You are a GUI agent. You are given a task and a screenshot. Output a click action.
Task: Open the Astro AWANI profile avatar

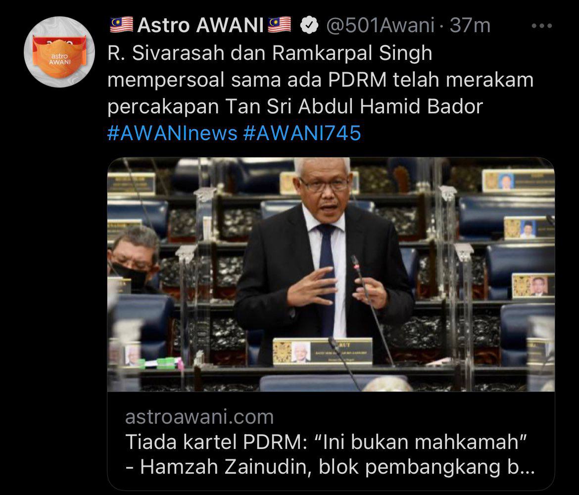coord(59,52)
